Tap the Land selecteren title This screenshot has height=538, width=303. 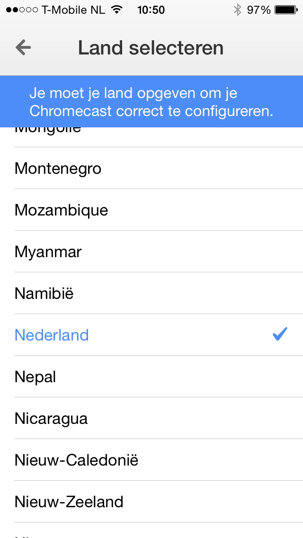(151, 48)
